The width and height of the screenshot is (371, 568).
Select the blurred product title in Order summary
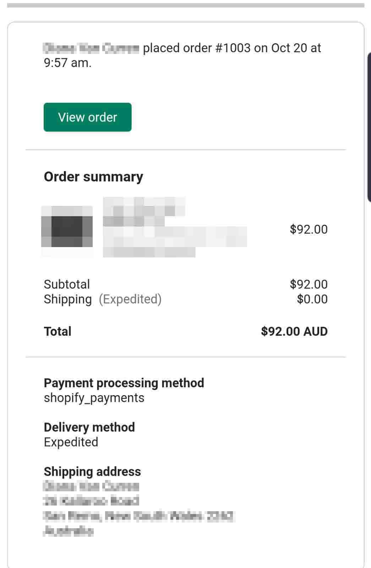(175, 227)
